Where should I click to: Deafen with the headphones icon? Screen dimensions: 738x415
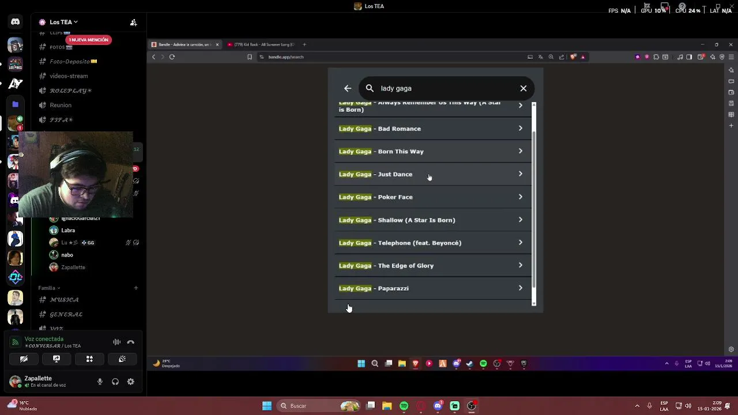click(x=115, y=382)
